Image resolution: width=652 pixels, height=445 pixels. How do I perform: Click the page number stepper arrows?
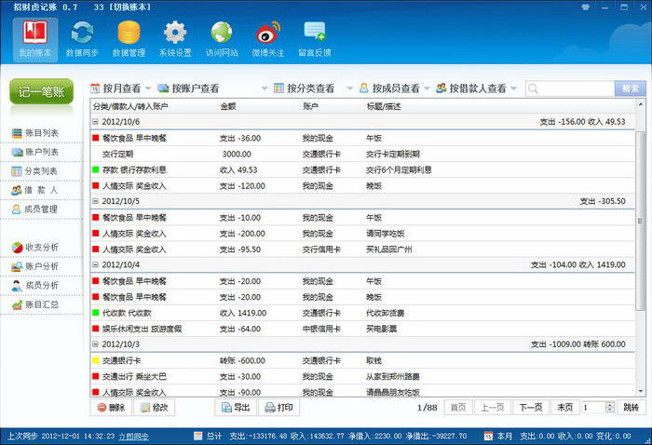[609, 408]
